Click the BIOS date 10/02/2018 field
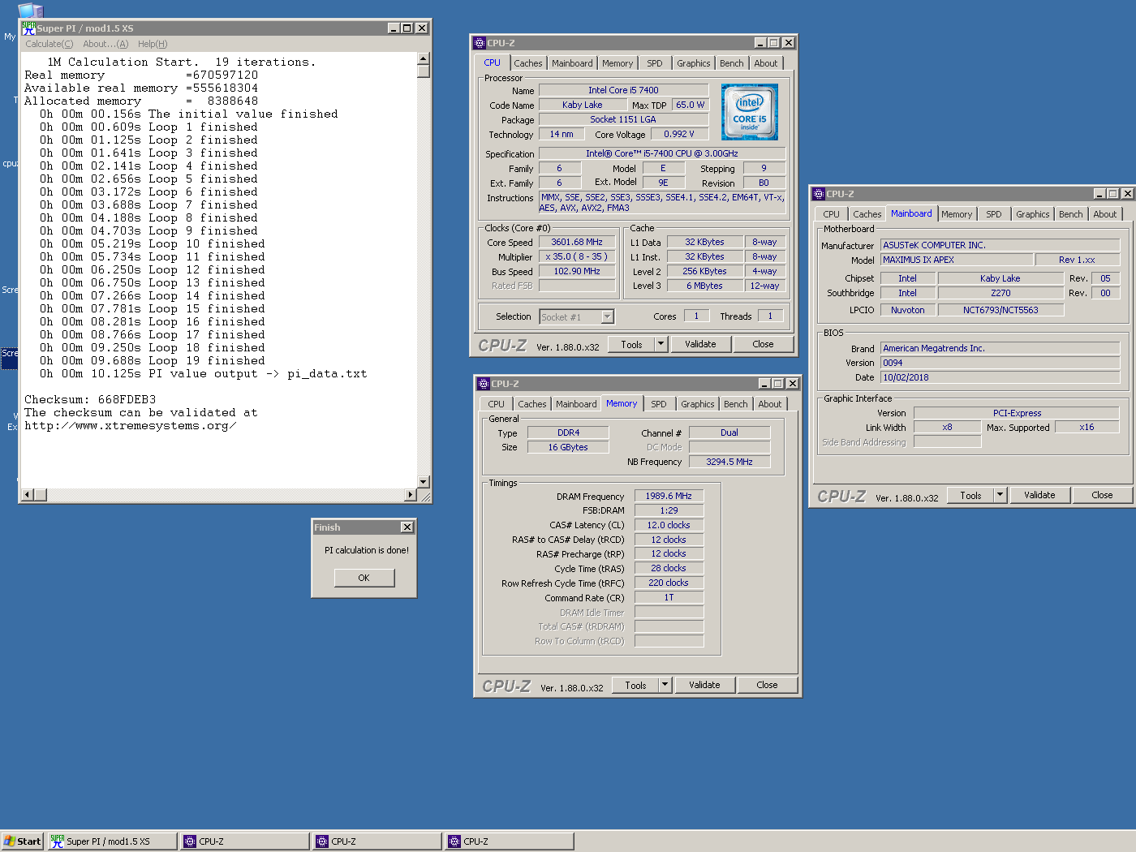1136x852 pixels. 1000,377
